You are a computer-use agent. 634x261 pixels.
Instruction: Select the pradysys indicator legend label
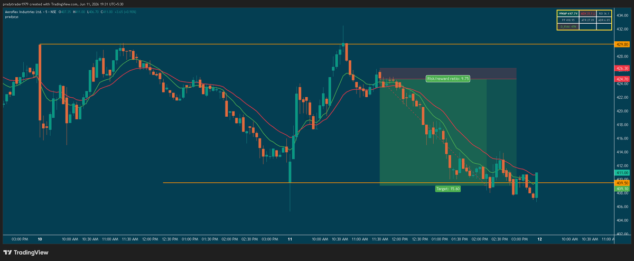point(12,17)
